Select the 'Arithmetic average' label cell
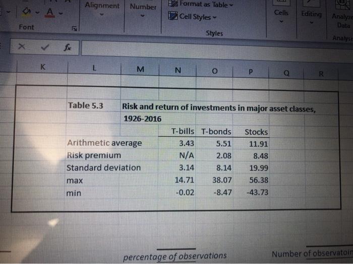 point(104,143)
